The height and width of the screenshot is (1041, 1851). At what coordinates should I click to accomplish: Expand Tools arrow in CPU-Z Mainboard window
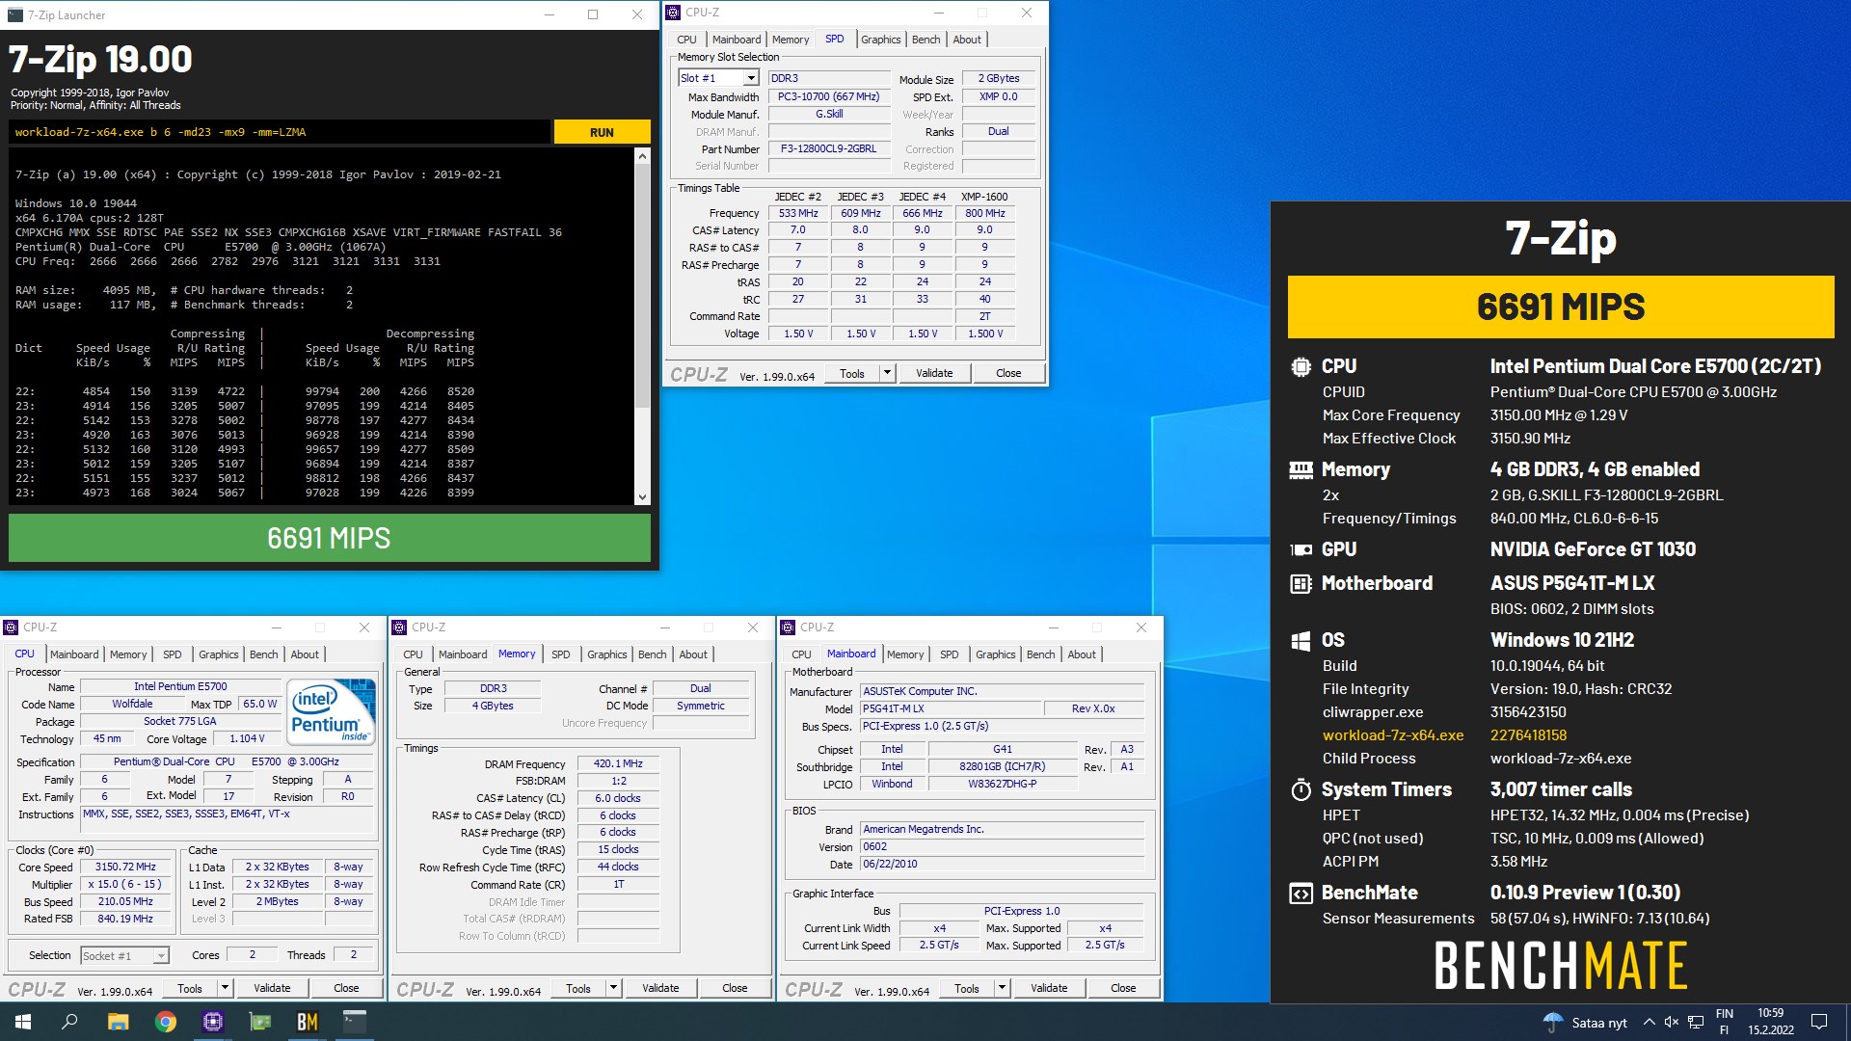click(1002, 988)
